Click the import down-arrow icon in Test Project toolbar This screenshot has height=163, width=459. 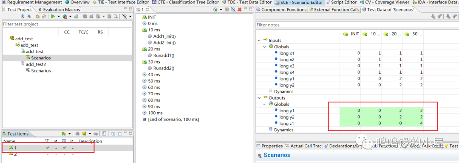tap(23, 17)
